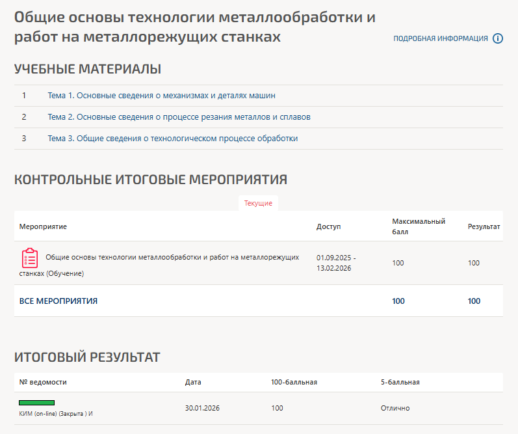This screenshot has height=434, width=518.
Task: Click the Мероприятие column header
Action: tap(44, 226)
